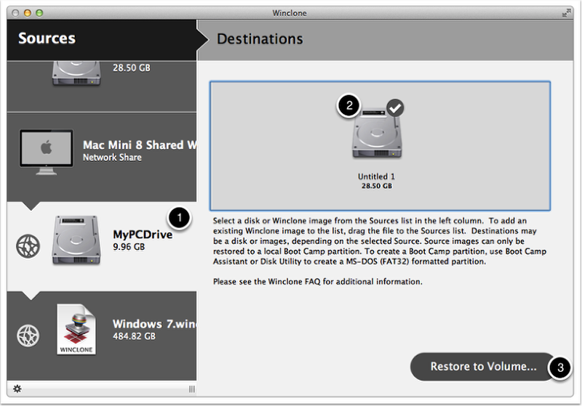
Task: Toggle the checkmark badge on Untitled 1
Action: (x=395, y=108)
